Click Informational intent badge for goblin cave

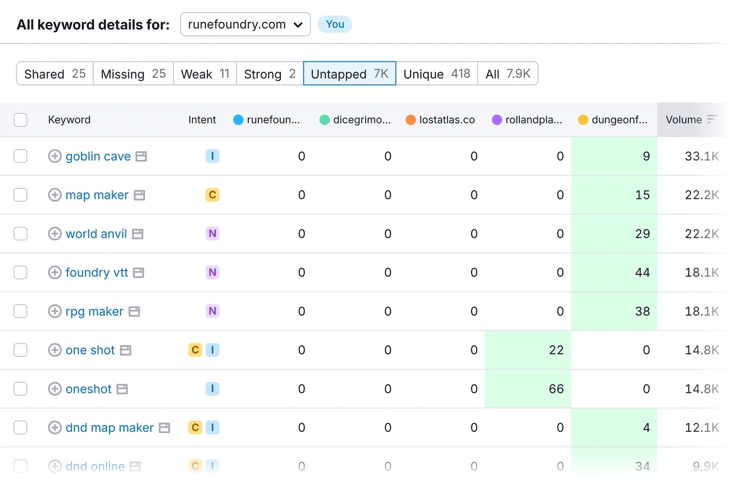click(212, 156)
